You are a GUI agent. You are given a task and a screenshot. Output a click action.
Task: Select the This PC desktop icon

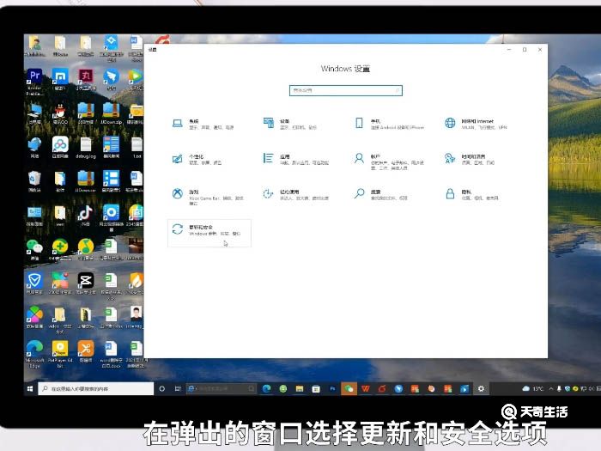click(x=34, y=114)
